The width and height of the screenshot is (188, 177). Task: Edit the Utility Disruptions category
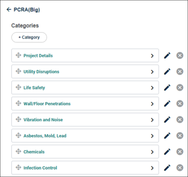(167, 71)
